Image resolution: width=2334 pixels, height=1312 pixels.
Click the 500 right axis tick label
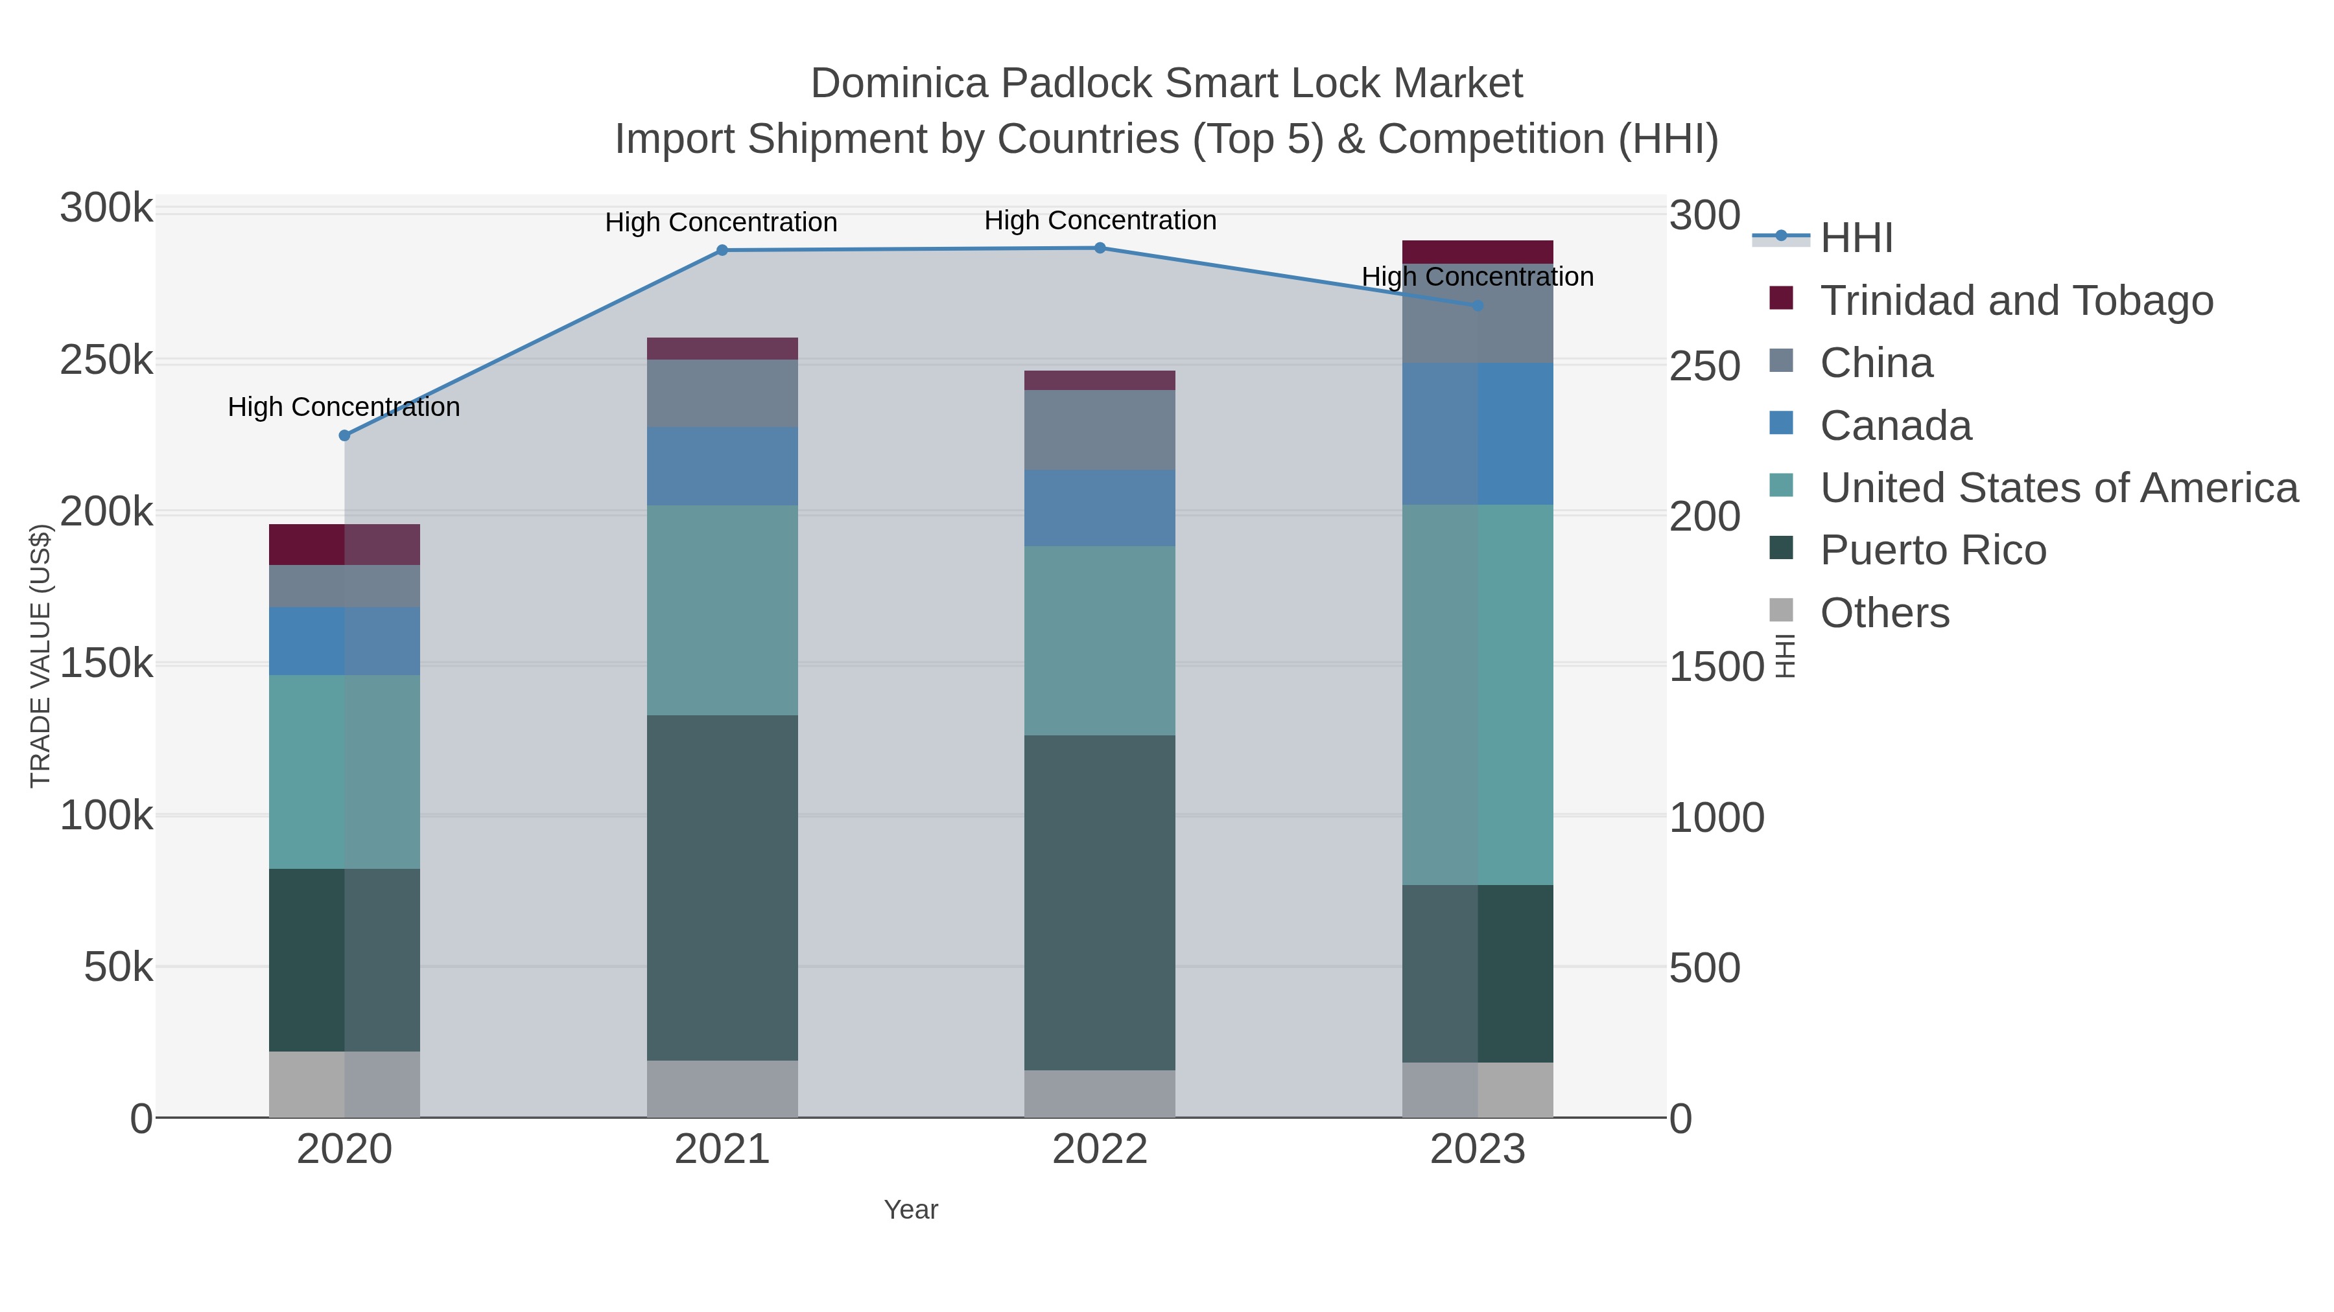pyautogui.click(x=1705, y=969)
